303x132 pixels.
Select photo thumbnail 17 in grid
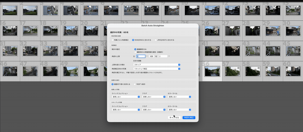click(x=30, y=31)
